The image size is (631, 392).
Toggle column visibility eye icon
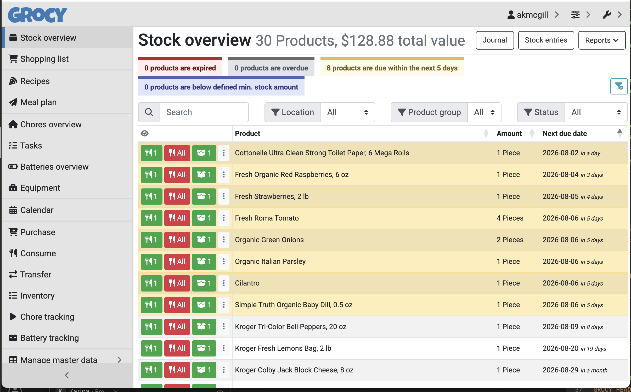(x=145, y=133)
